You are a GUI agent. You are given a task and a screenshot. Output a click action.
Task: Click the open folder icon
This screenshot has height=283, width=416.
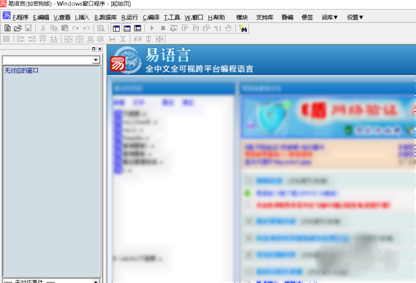[18, 28]
